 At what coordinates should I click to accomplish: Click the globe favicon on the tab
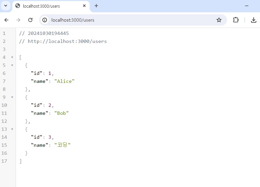point(18,6)
